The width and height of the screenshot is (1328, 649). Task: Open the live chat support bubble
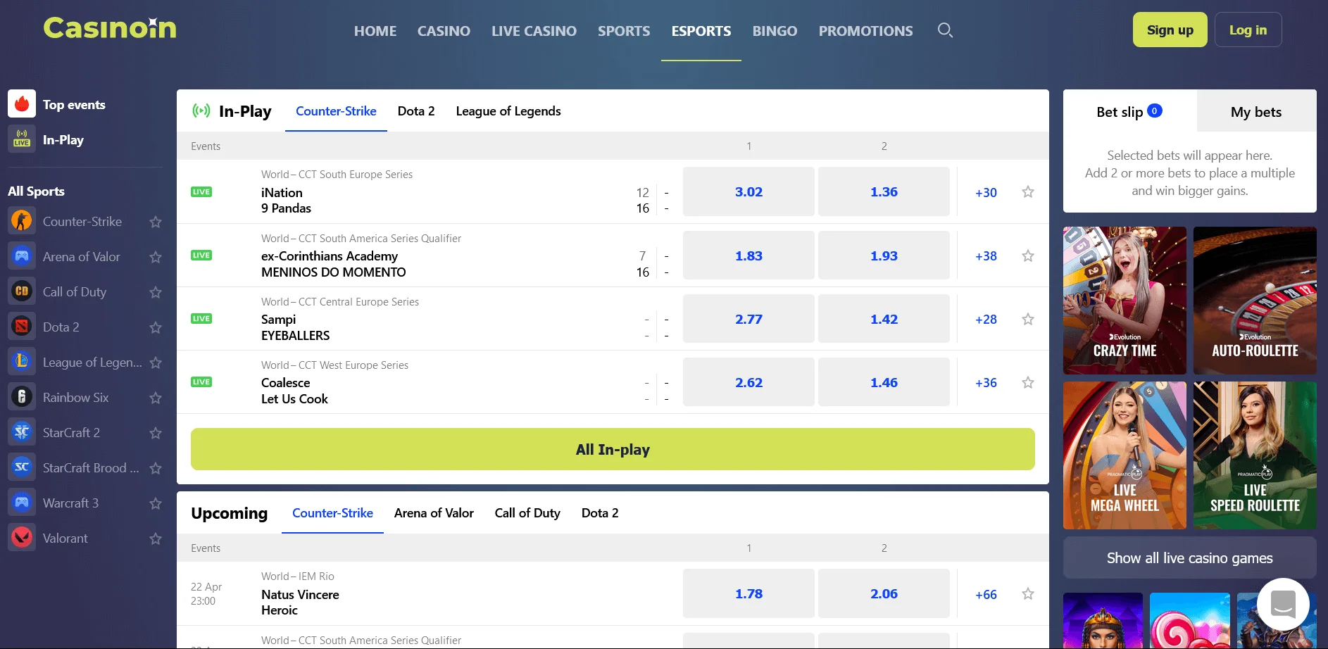[1283, 604]
